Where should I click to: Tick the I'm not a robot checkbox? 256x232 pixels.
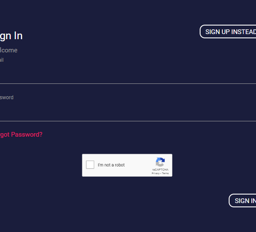point(90,165)
